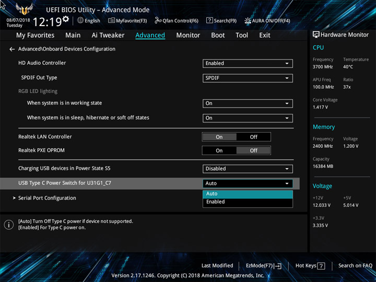Click CPU frequency value 3700 MHz
The width and height of the screenshot is (376, 282).
coord(323,67)
